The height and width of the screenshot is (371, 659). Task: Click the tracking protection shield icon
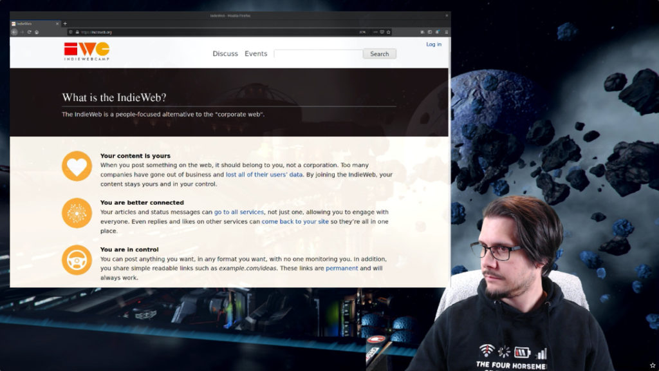pyautogui.click(x=71, y=32)
